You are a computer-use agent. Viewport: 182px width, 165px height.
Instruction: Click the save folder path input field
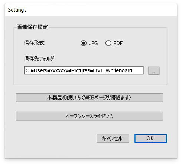84,70
